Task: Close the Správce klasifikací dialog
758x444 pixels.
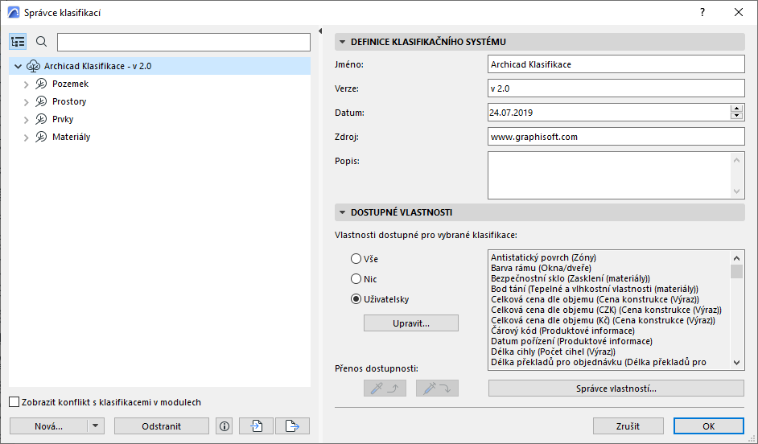Action: tap(739, 13)
